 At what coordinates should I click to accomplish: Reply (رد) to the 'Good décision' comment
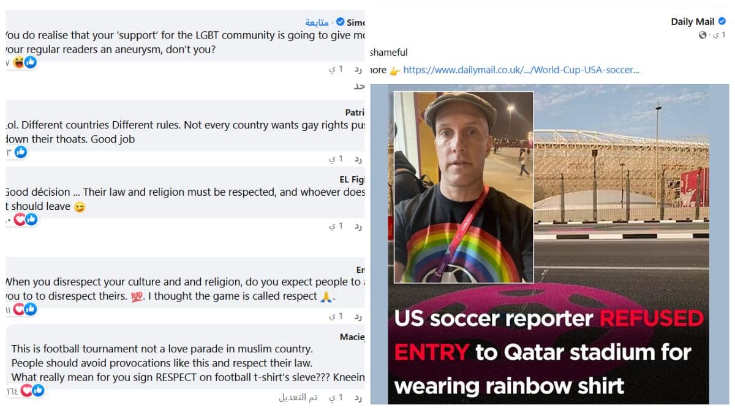tap(358, 226)
